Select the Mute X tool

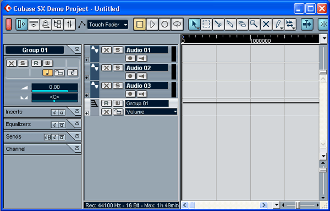(266, 24)
